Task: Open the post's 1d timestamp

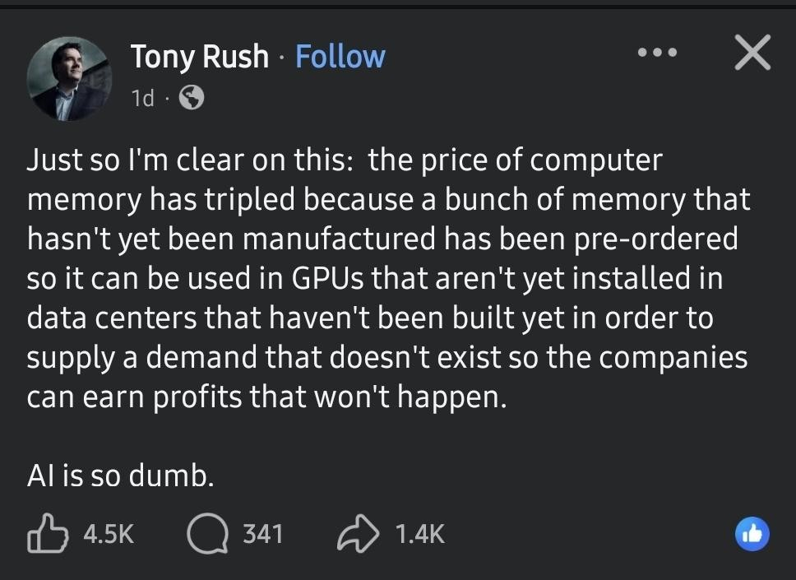Action: [x=143, y=99]
